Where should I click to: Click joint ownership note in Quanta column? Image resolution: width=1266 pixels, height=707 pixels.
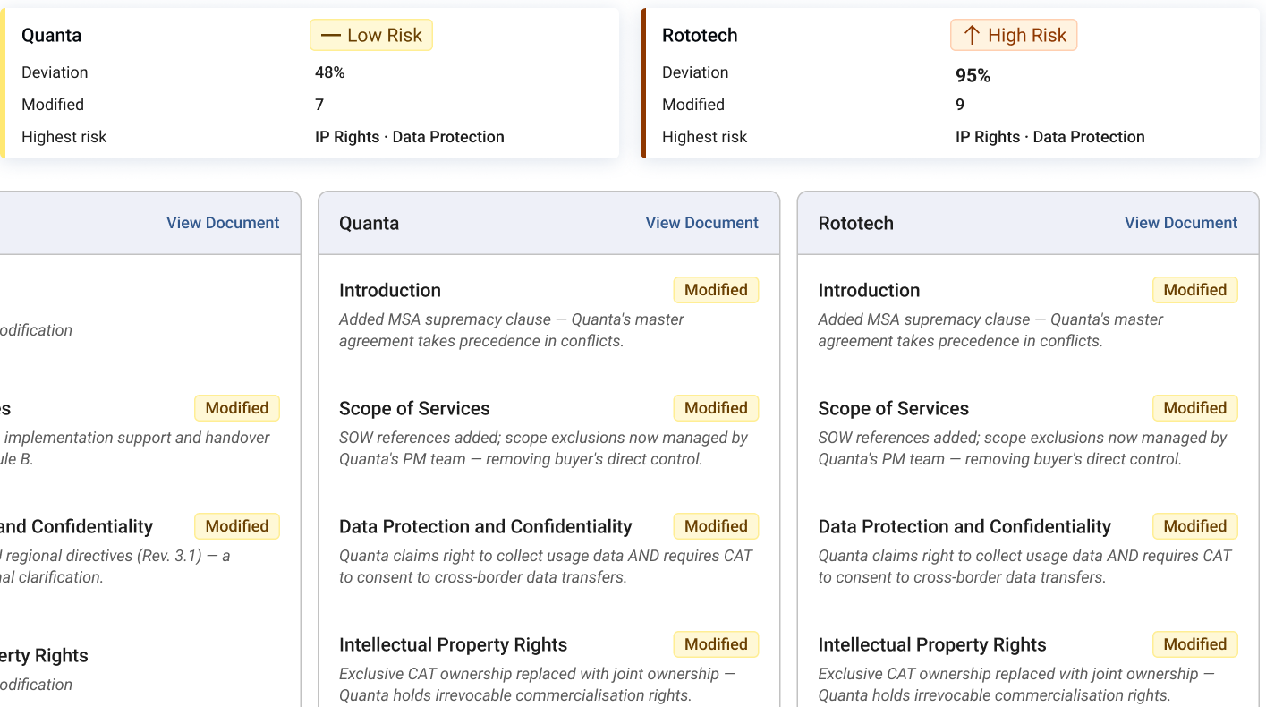point(537,685)
